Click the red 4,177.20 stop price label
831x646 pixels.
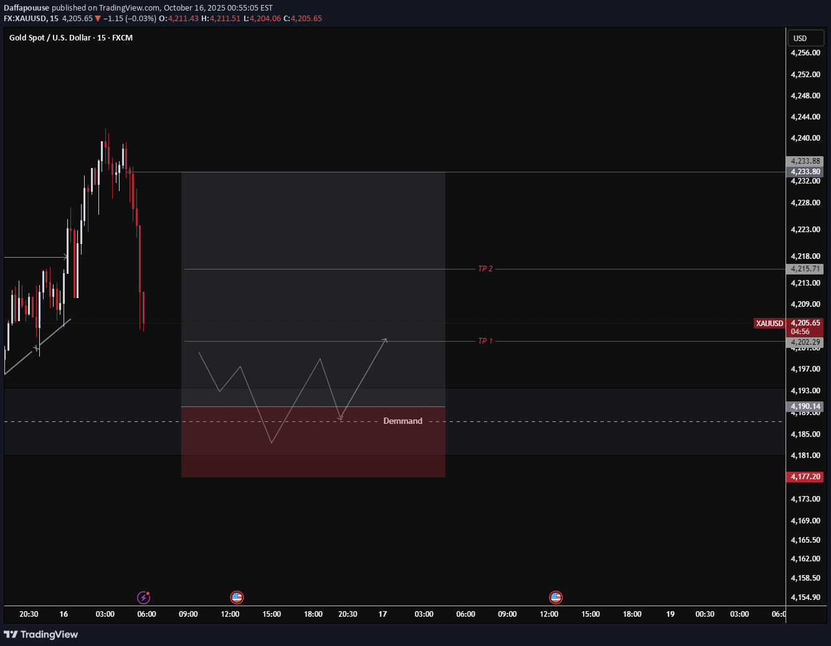click(x=805, y=477)
